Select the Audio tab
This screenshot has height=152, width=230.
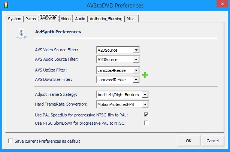[80, 19]
